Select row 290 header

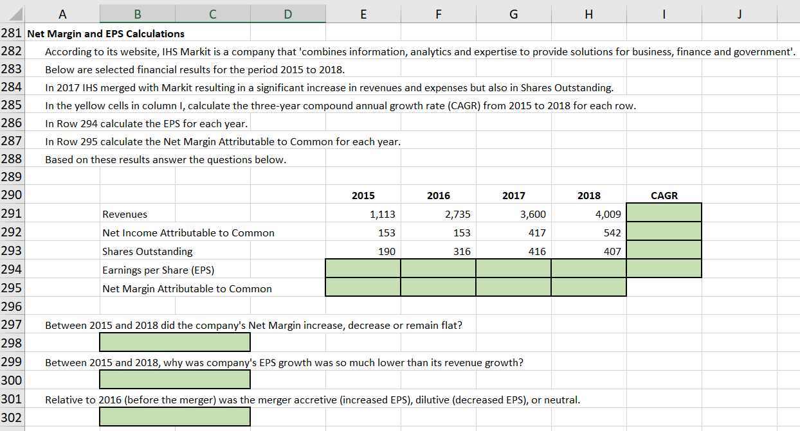[12, 195]
